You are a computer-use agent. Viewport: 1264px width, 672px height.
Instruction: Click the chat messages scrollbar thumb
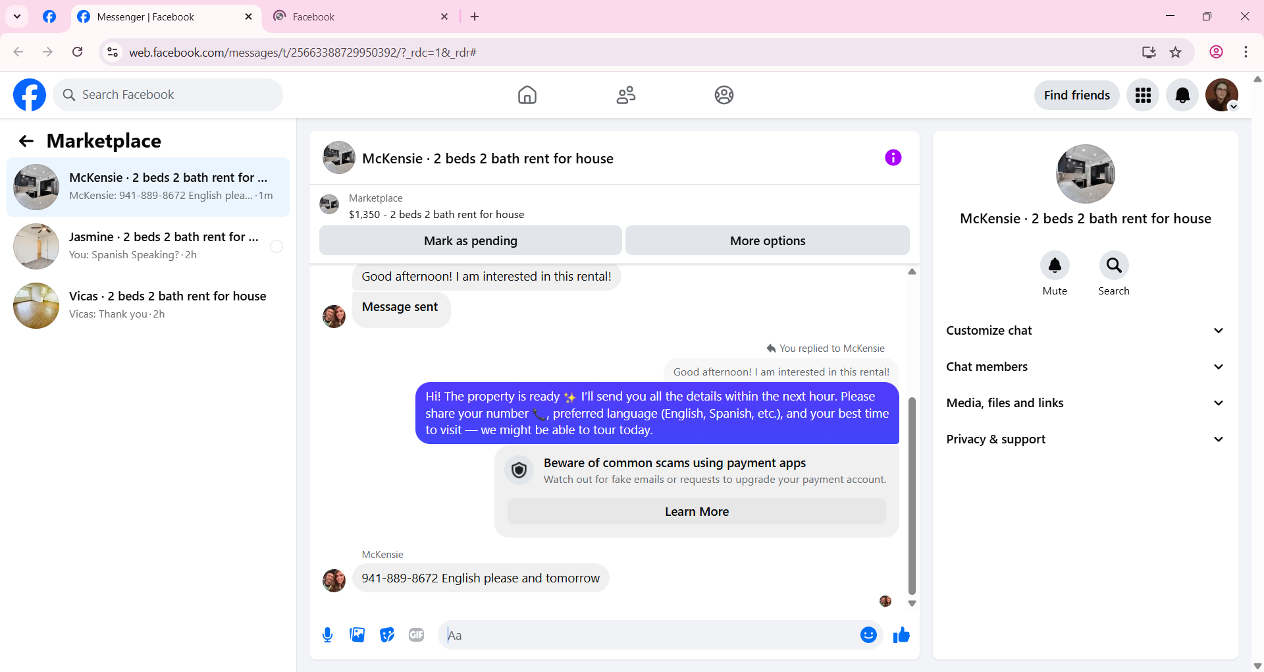coord(912,495)
